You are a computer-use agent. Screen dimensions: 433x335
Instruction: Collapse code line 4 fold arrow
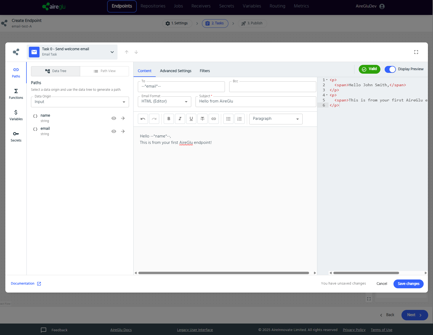327,95
